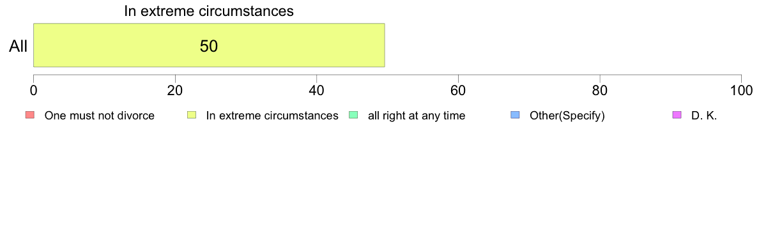This screenshot has width=759, height=235.
Task: Click the 80 axis tick label
Action: (600, 90)
